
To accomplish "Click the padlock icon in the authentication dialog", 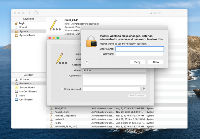I will [91, 41].
